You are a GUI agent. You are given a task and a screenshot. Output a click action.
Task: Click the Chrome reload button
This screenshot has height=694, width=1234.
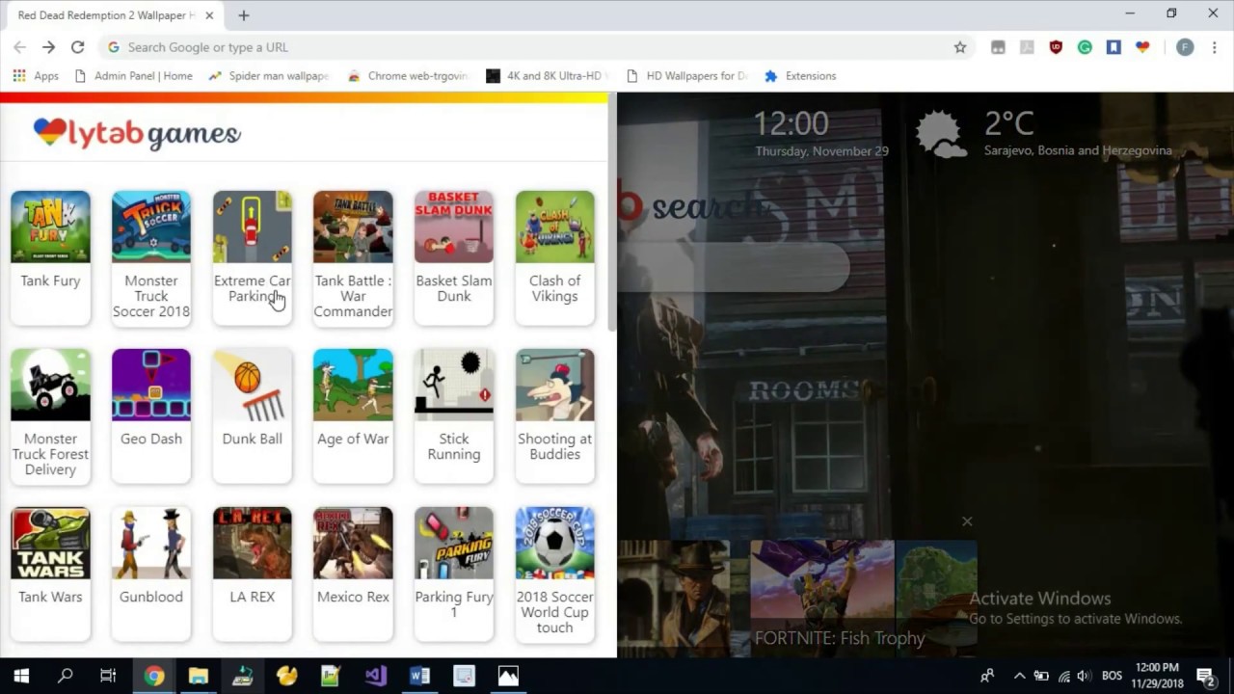77,47
